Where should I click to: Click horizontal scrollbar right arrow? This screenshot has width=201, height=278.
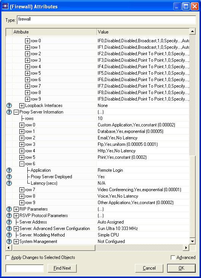click(x=186, y=248)
